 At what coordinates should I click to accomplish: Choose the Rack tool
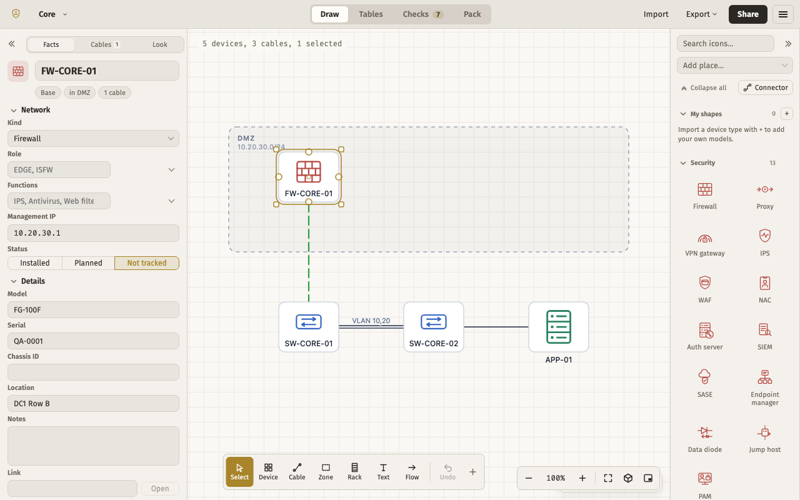click(354, 471)
